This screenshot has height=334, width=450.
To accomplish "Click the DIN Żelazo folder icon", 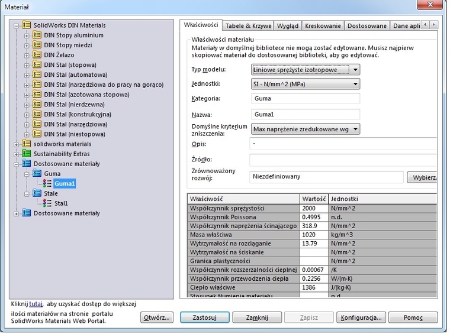I will pyautogui.click(x=37, y=55).
